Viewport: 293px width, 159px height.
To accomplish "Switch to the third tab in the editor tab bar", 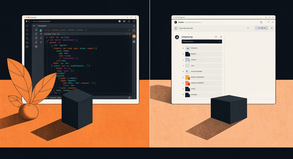I will (x=63, y=30).
